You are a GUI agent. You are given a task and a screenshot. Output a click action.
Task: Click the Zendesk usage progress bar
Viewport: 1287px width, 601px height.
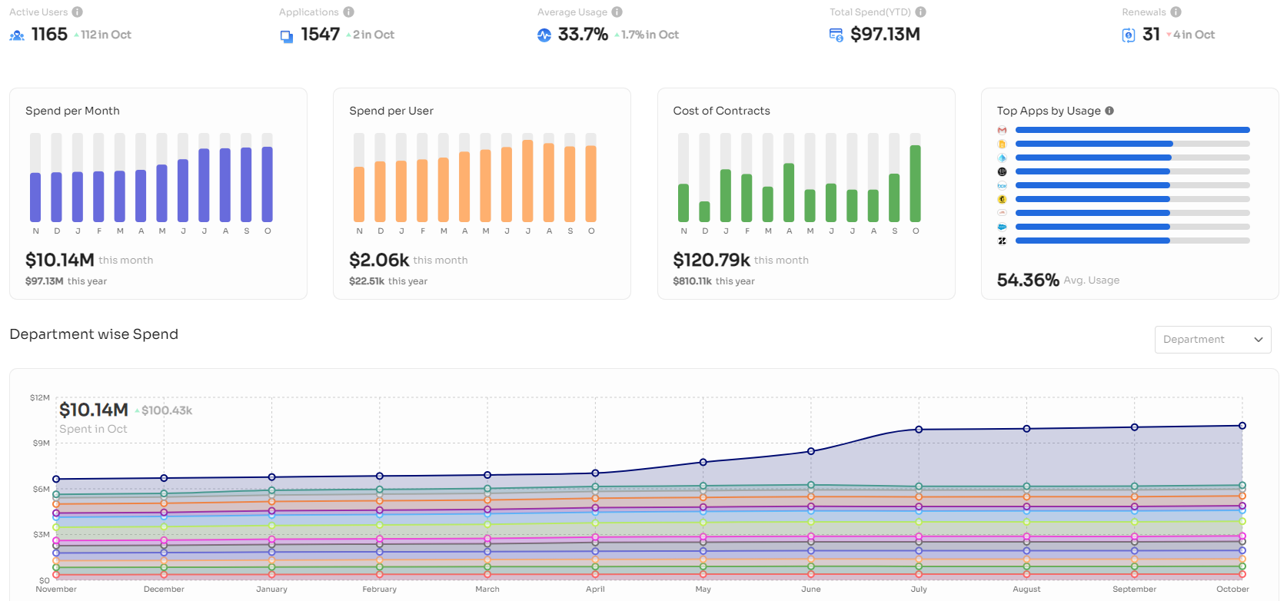tap(1132, 241)
